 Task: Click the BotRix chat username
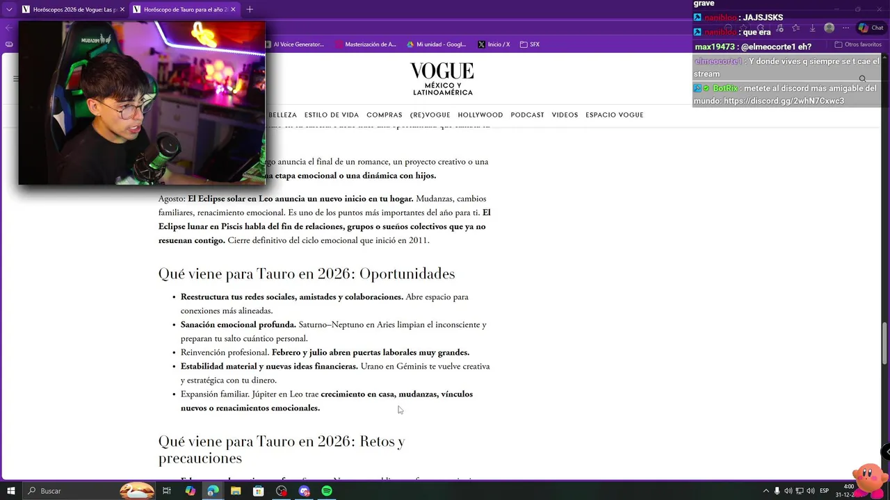point(725,88)
